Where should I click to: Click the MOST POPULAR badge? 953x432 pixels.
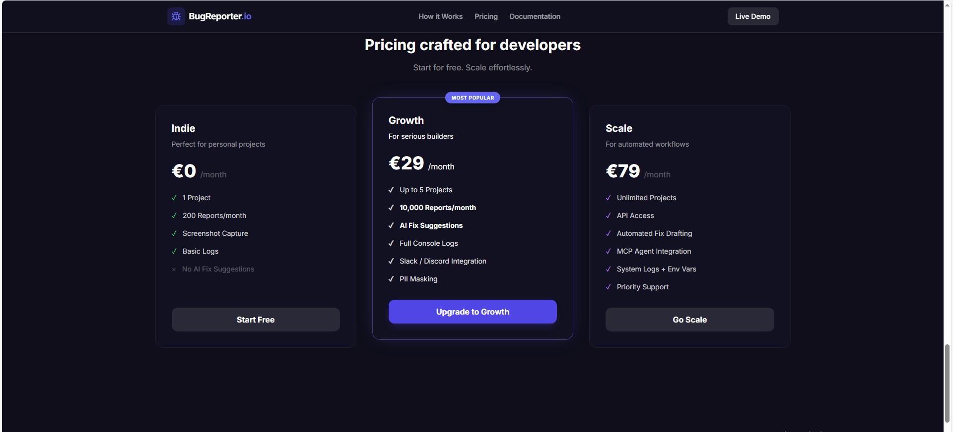[x=473, y=98]
